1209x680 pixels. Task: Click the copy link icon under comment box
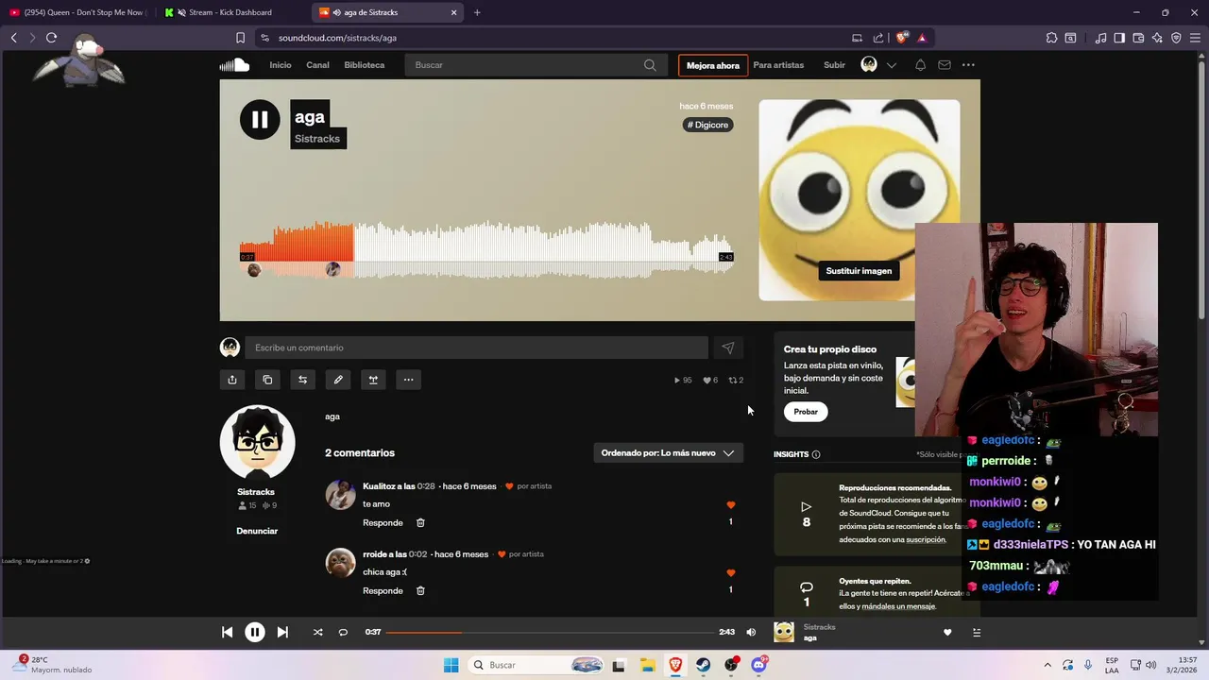pos(267,380)
